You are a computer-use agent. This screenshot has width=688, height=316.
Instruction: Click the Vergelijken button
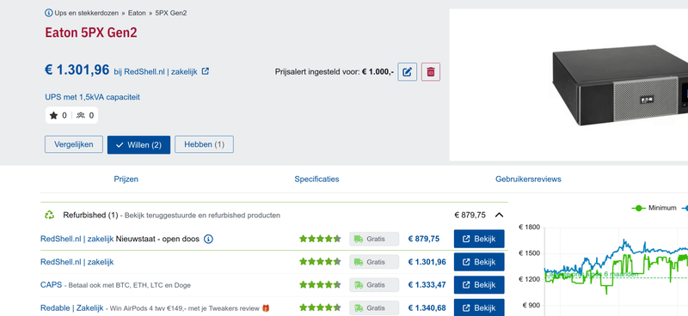74,144
